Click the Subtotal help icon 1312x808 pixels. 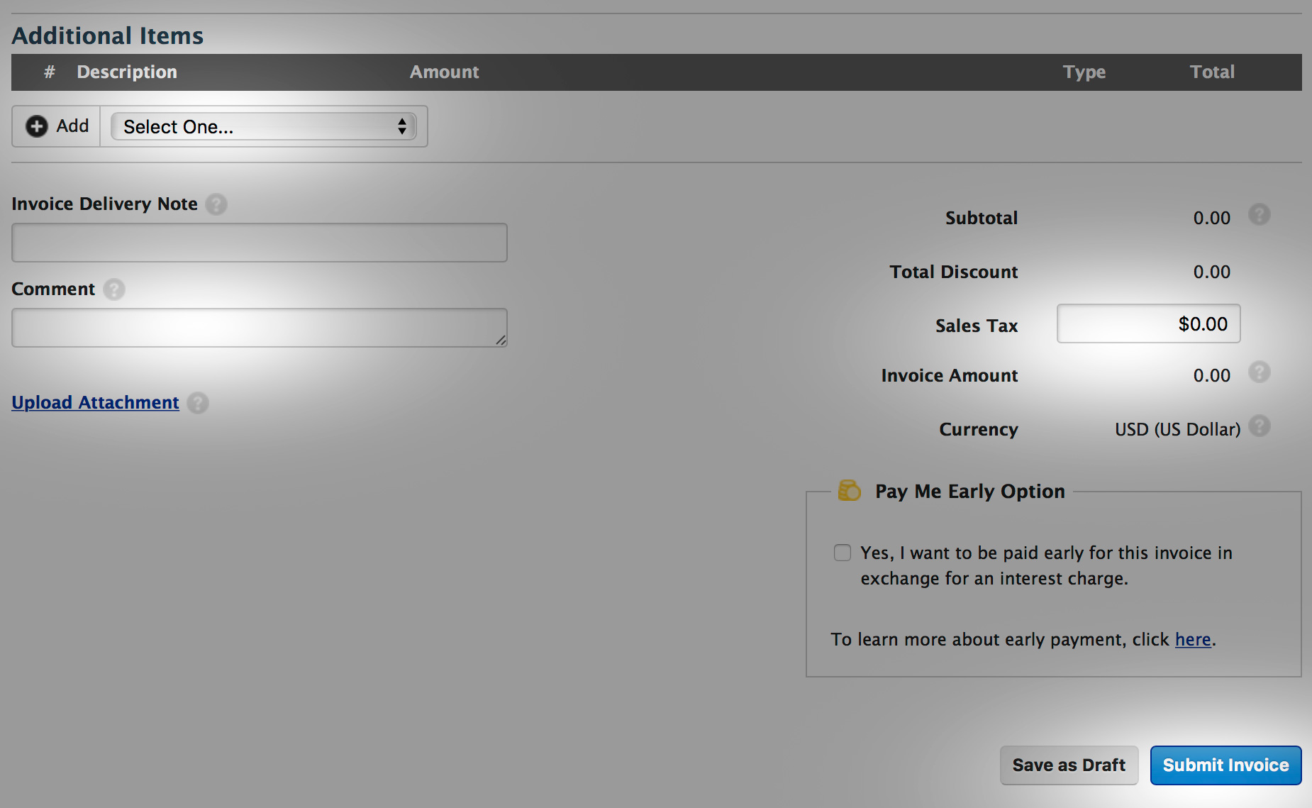click(x=1259, y=215)
